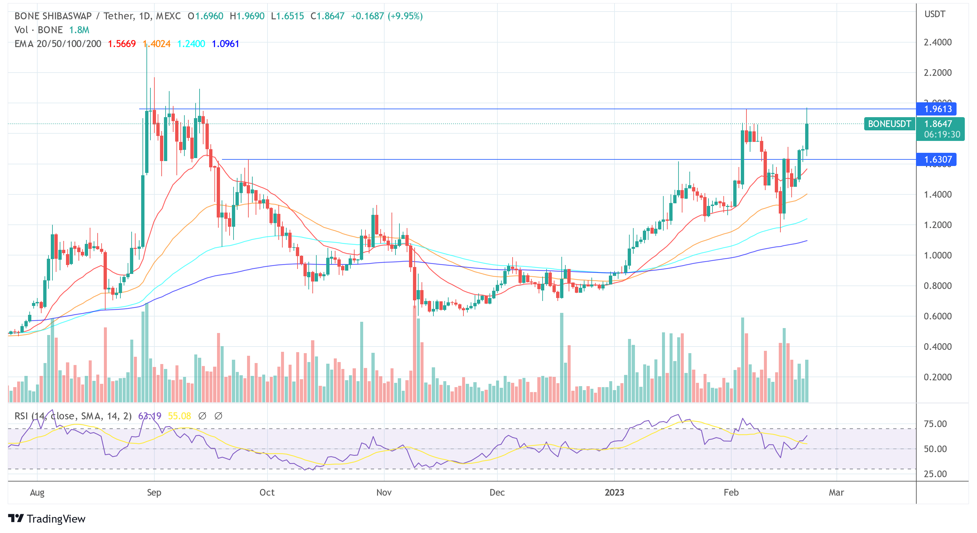This screenshot has height=533, width=977.
Task: Click the BONEUSDT symbol tag
Action: [x=889, y=124]
